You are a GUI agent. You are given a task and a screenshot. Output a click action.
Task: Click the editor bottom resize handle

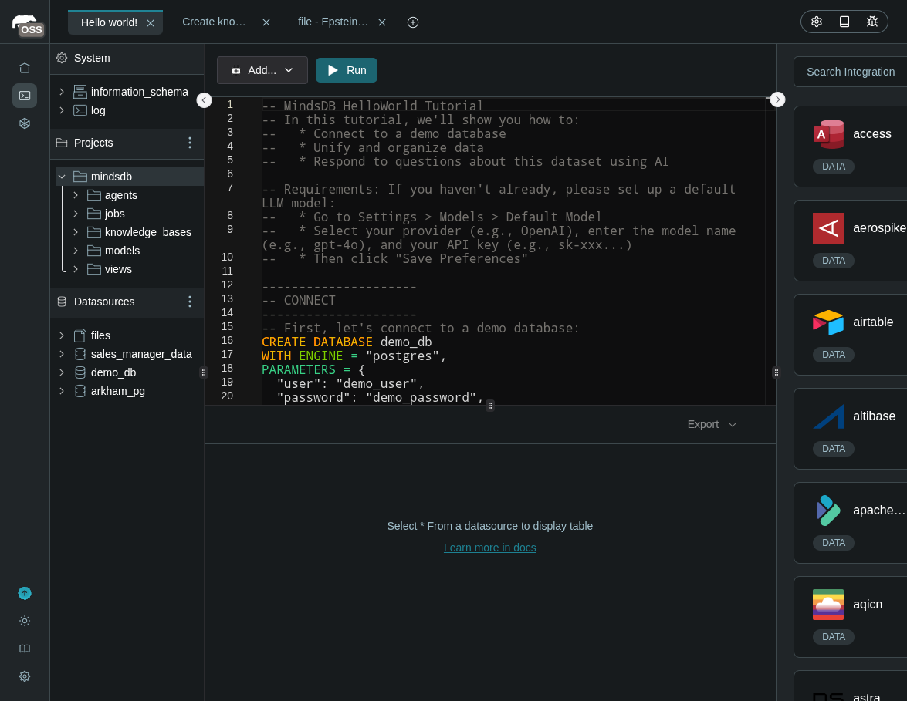[x=490, y=406]
